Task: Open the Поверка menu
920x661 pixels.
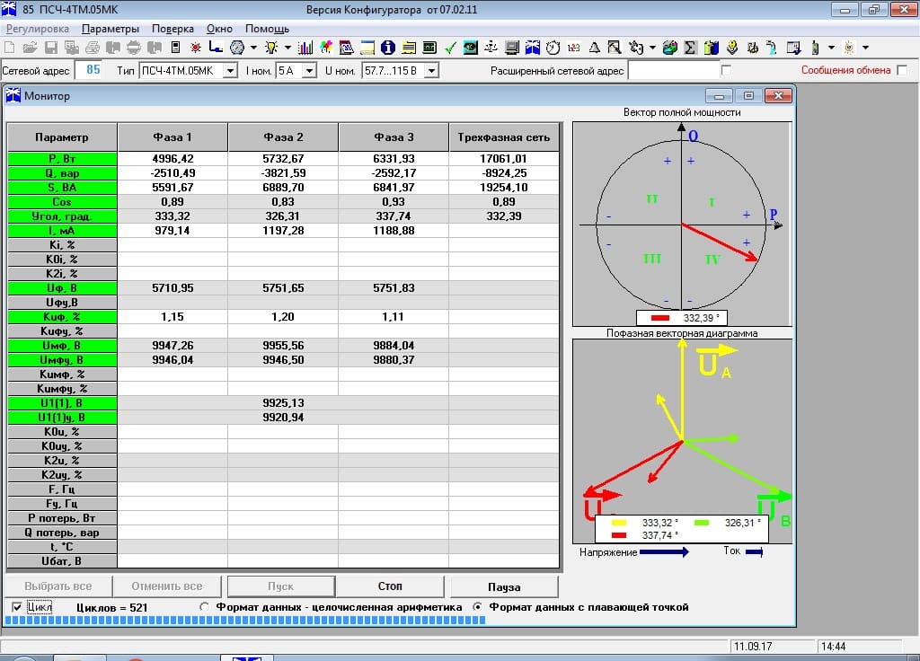Action: [x=172, y=29]
